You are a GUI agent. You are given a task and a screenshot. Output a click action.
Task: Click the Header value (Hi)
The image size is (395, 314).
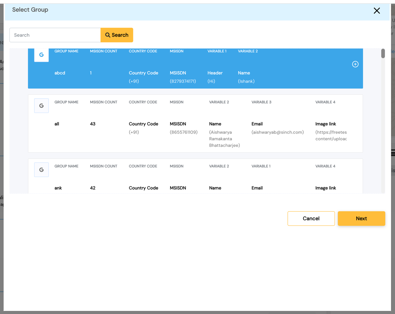tap(211, 81)
